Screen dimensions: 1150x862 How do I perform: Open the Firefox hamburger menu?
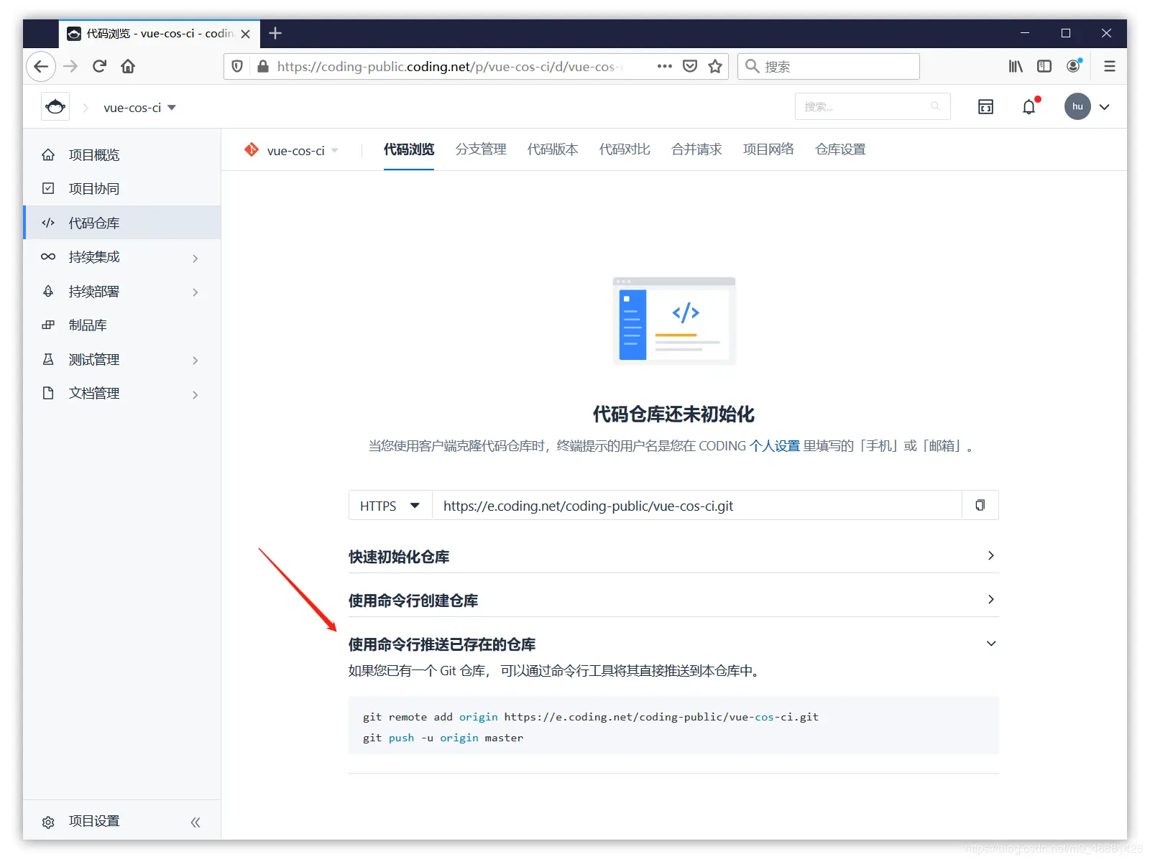[1110, 67]
